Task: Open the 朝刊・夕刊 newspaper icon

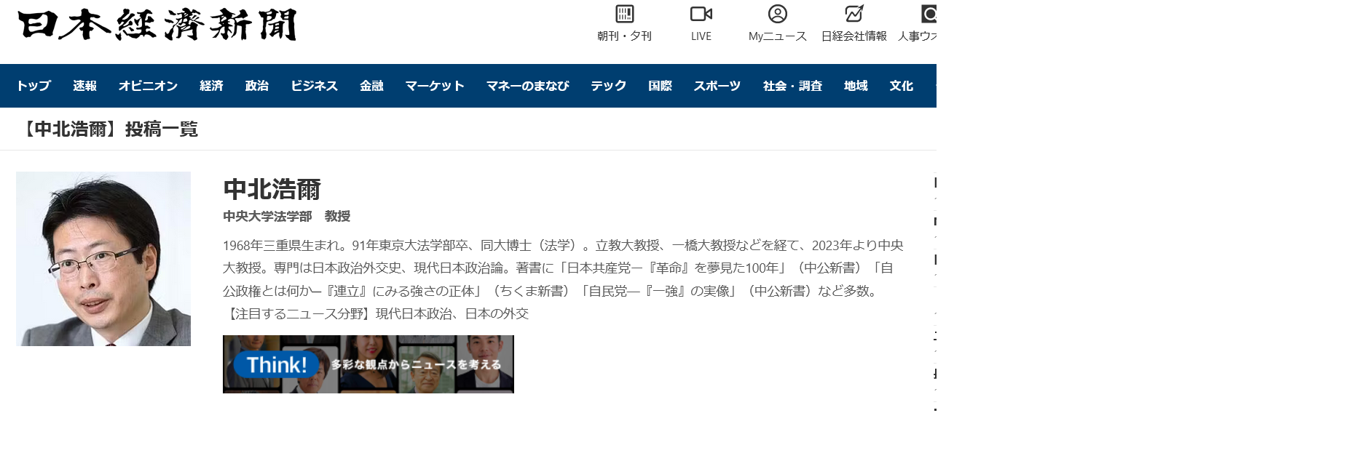Action: tap(624, 14)
